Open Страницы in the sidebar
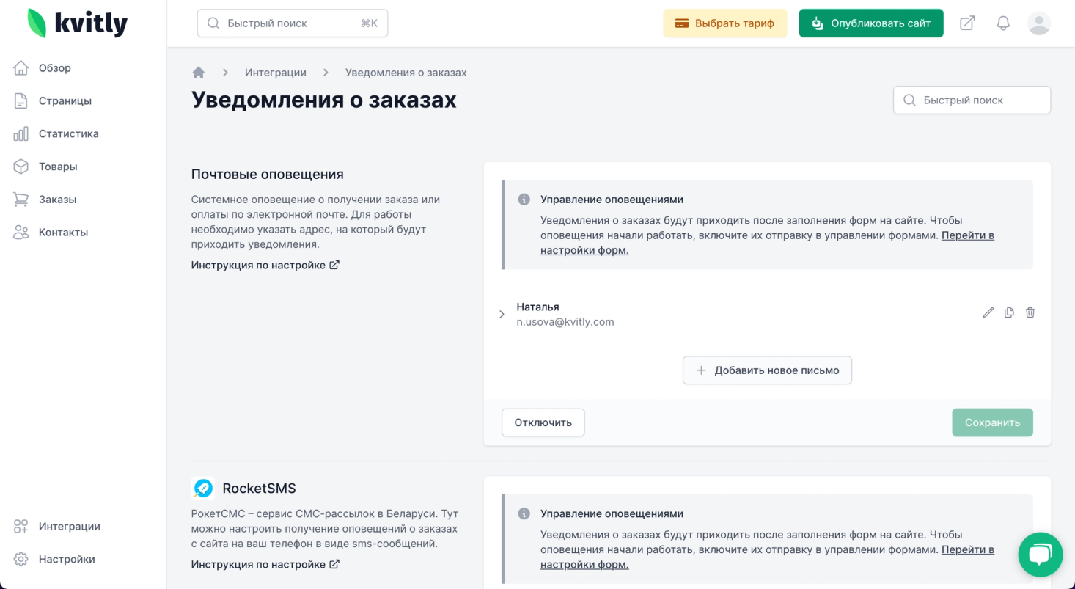 coord(65,101)
